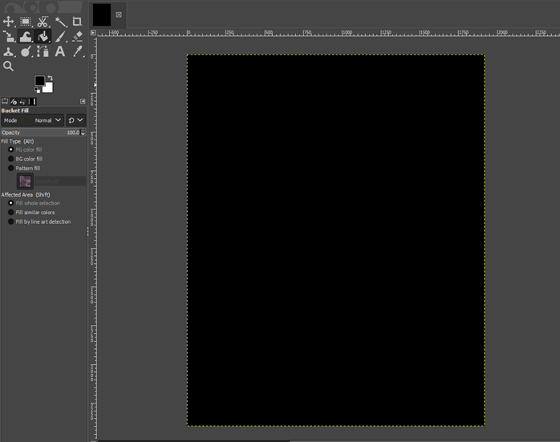Select the Crop tool
The height and width of the screenshot is (442, 560).
click(x=77, y=22)
